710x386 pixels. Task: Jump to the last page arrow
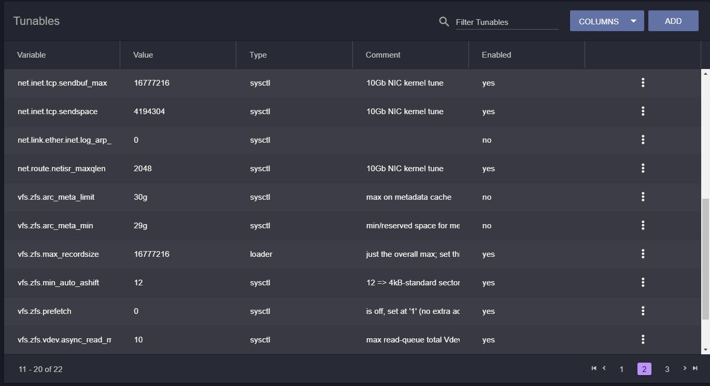[x=695, y=368]
